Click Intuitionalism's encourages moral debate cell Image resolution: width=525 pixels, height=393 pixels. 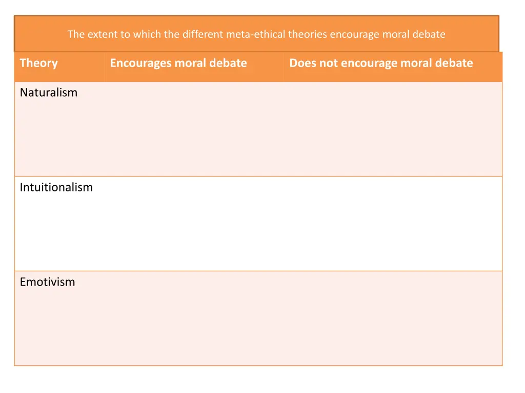click(x=194, y=224)
